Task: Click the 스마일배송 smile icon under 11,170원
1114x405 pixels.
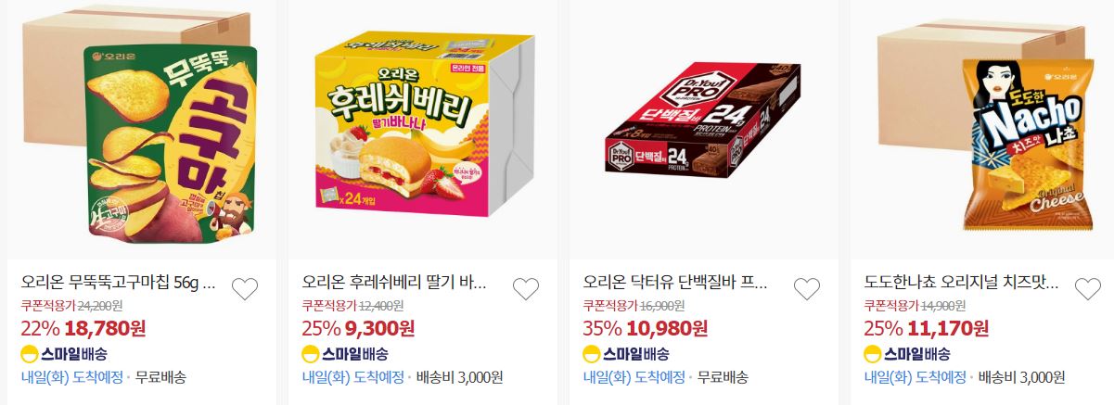Action: [x=873, y=354]
